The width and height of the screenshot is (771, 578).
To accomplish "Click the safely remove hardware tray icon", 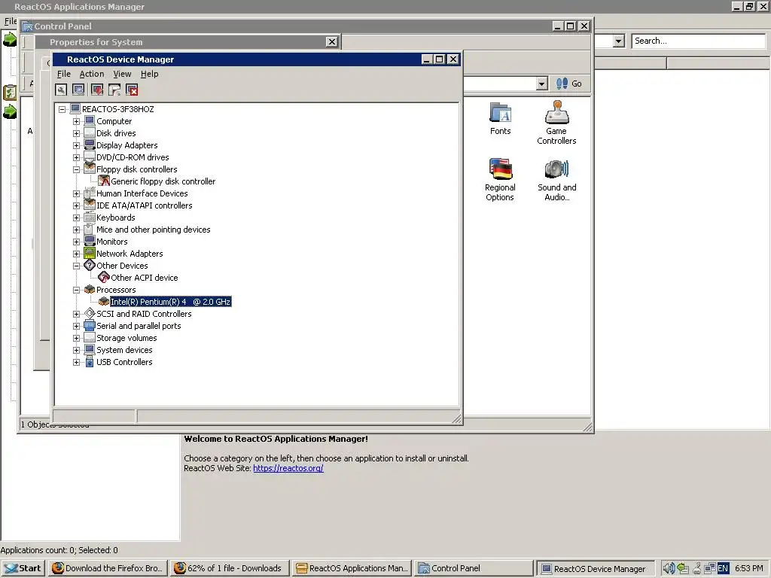I will click(x=683, y=568).
